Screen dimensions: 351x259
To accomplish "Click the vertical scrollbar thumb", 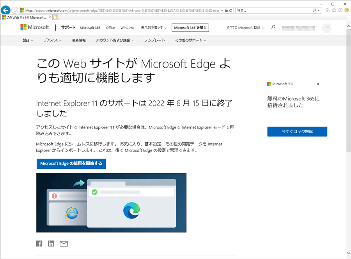I will pyautogui.click(x=349, y=91).
